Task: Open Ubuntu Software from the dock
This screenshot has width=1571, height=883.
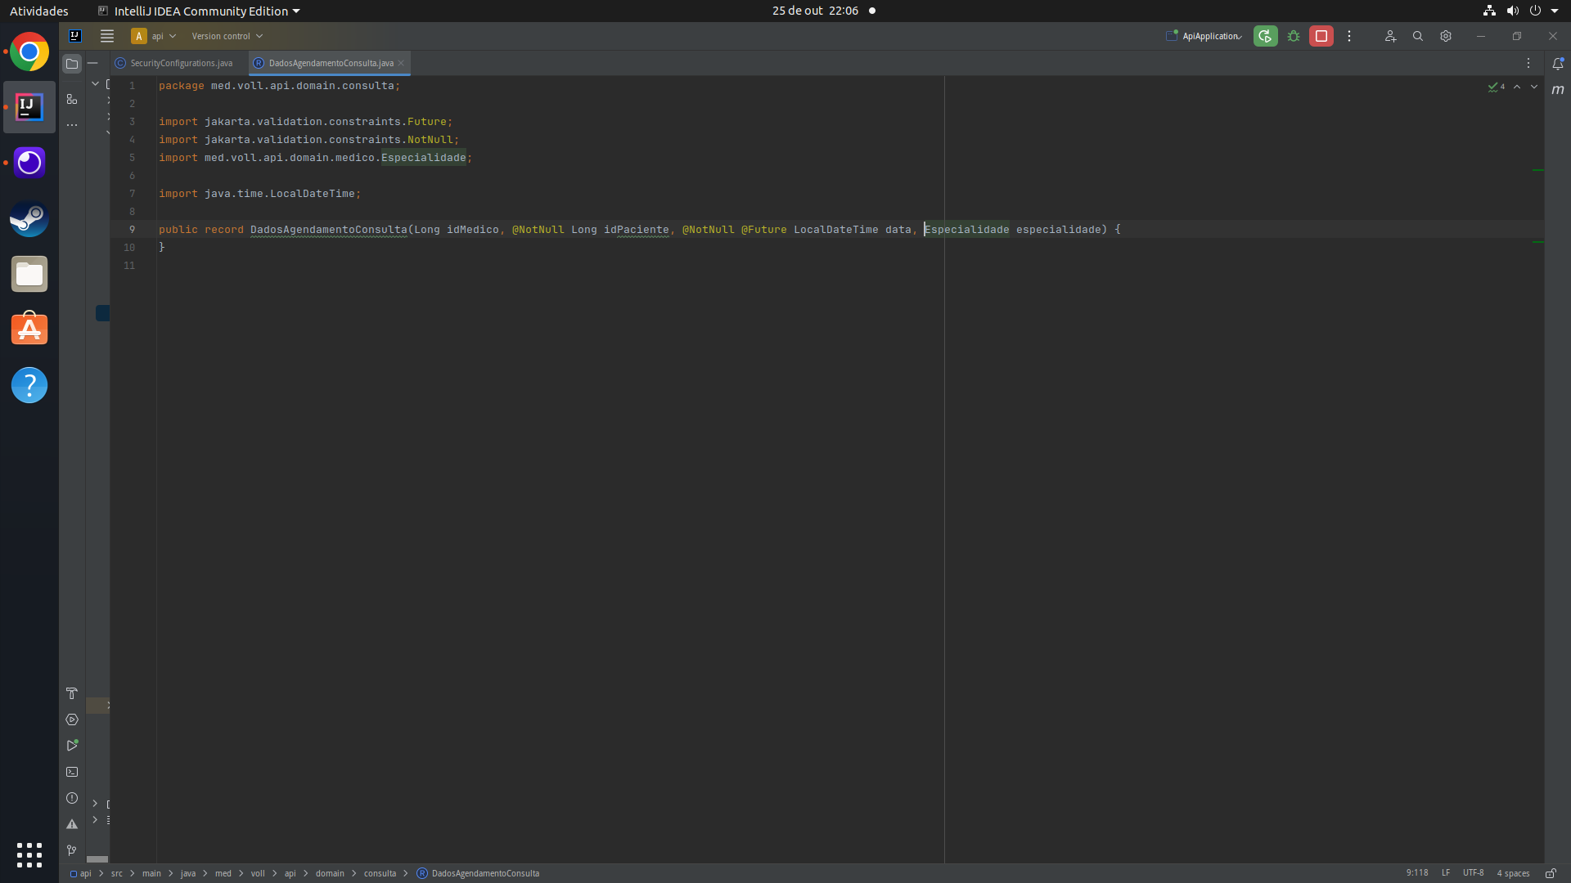Action: click(29, 329)
